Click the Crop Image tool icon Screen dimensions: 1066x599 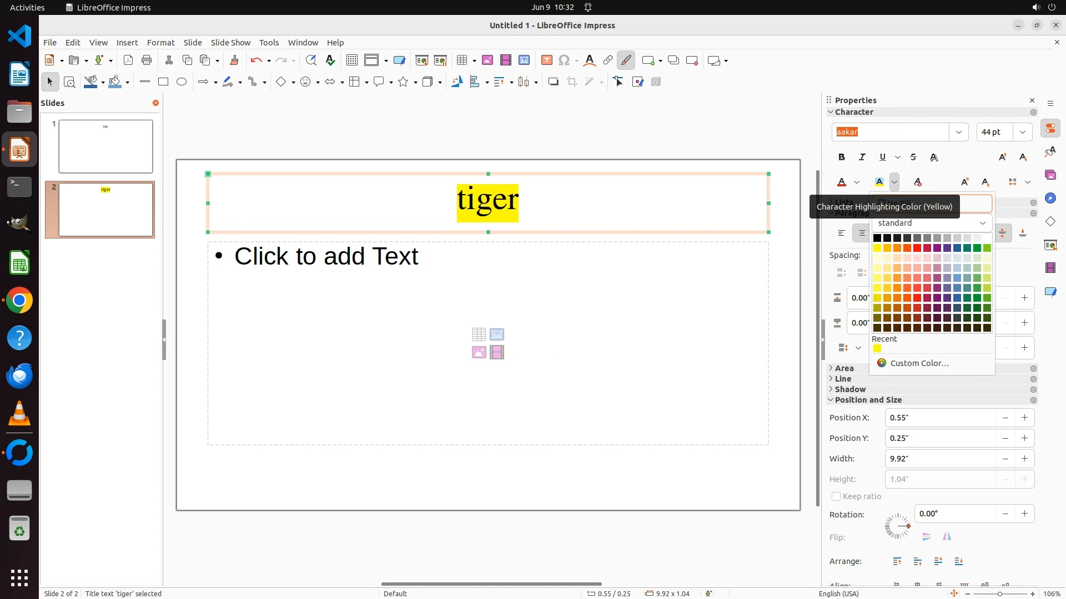571,82
